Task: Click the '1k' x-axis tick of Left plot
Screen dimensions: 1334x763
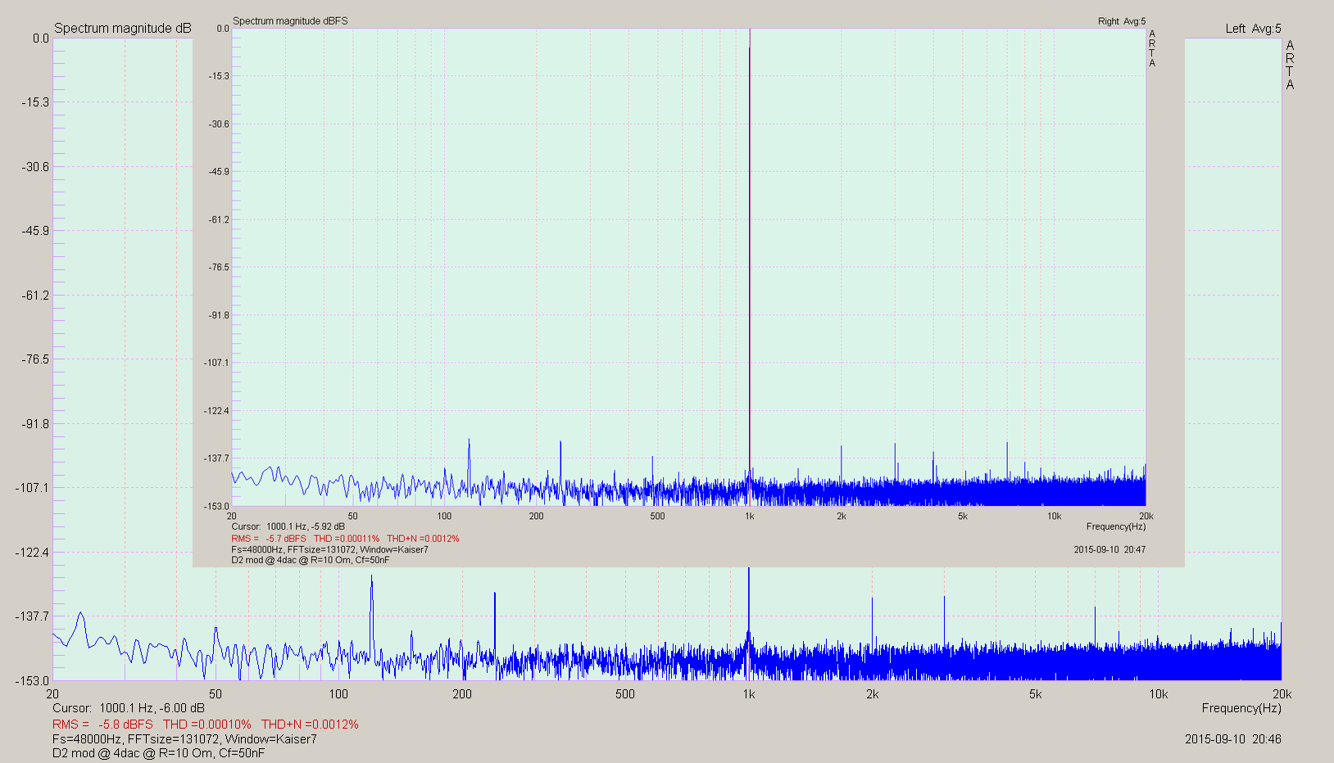Action: (x=749, y=694)
